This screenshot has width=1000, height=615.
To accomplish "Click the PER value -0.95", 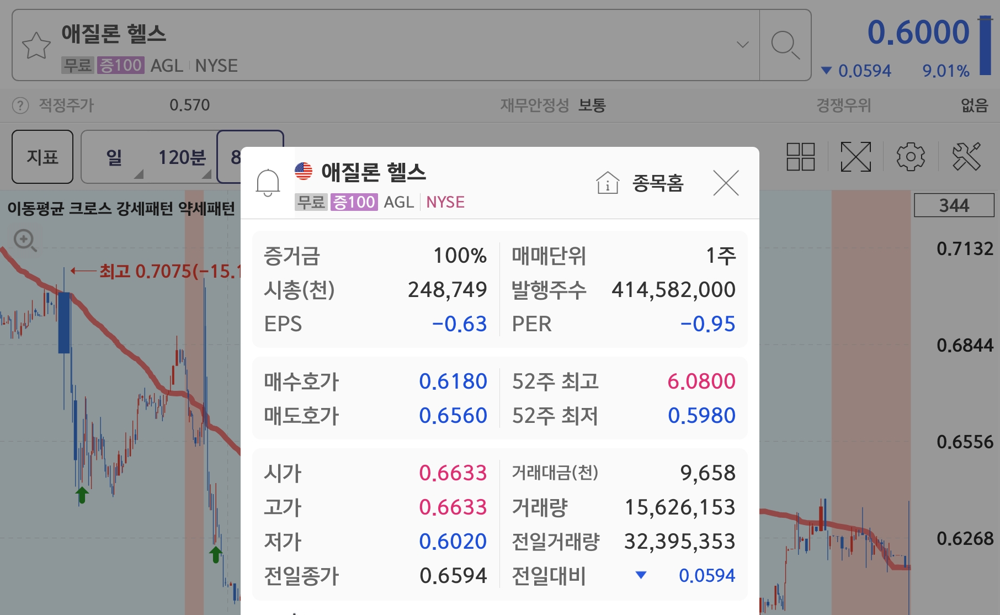I will [x=708, y=324].
